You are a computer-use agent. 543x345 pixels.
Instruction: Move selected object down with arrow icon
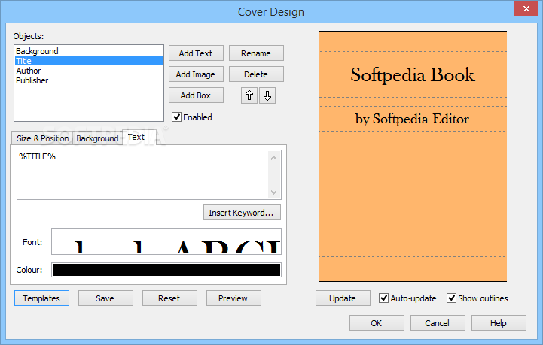pos(267,95)
